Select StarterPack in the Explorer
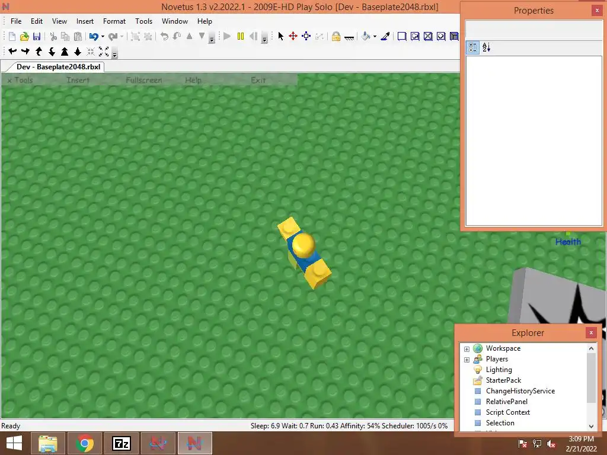Image resolution: width=607 pixels, height=455 pixels. pyautogui.click(x=503, y=380)
